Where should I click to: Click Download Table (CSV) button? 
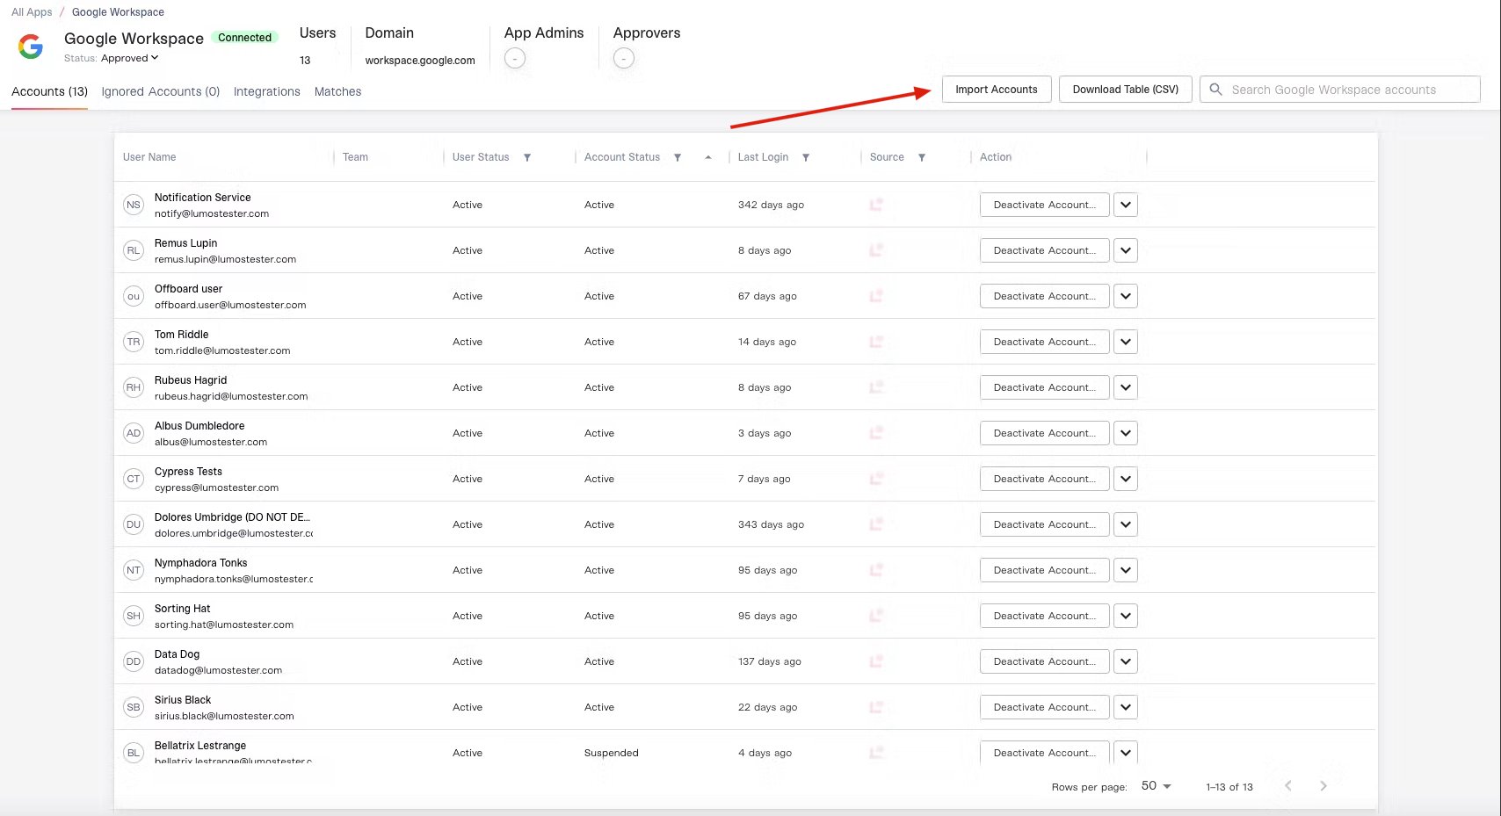coord(1126,90)
